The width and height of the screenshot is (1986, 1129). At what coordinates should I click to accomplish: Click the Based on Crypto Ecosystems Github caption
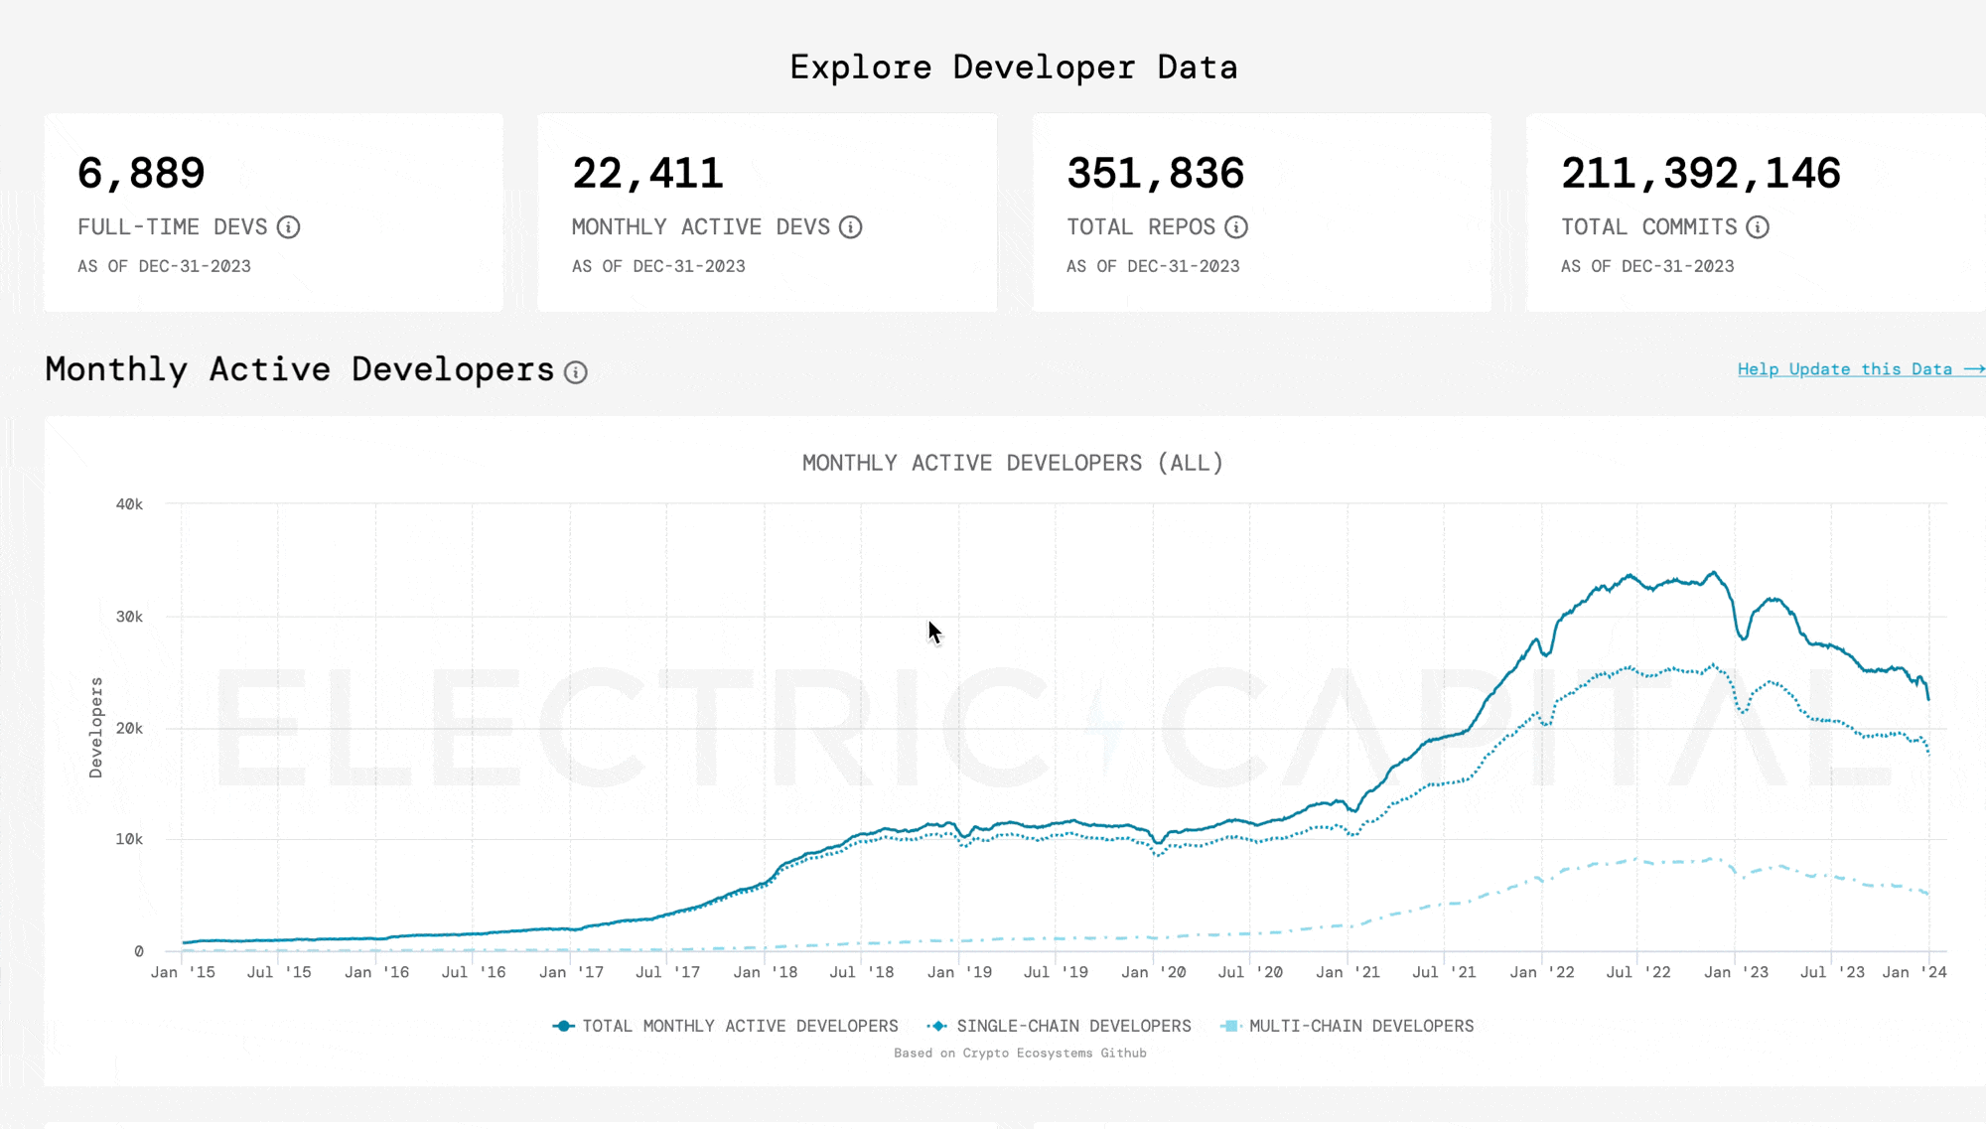point(1020,1053)
